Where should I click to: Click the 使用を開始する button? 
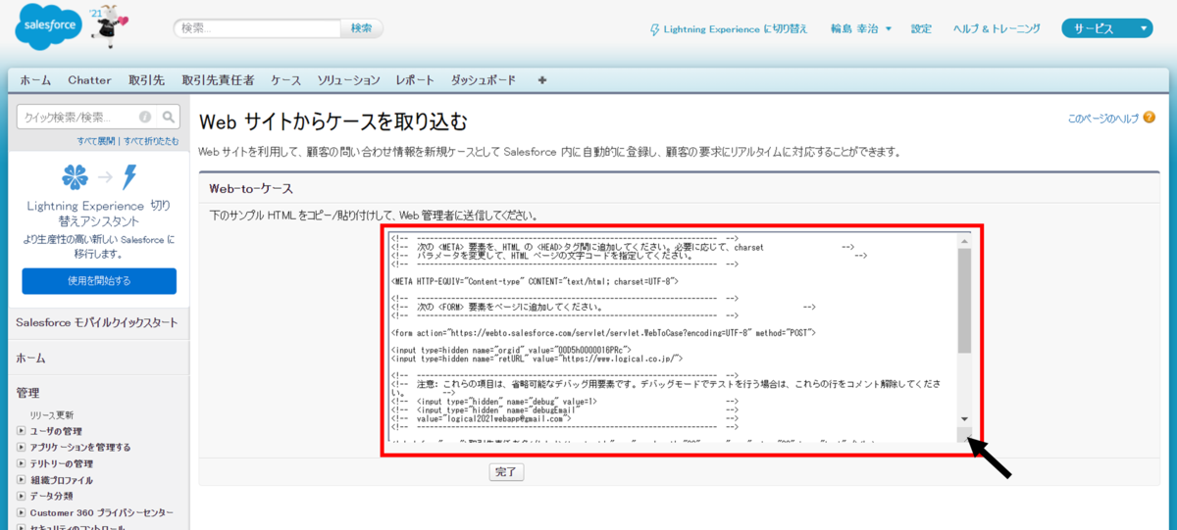click(x=99, y=281)
